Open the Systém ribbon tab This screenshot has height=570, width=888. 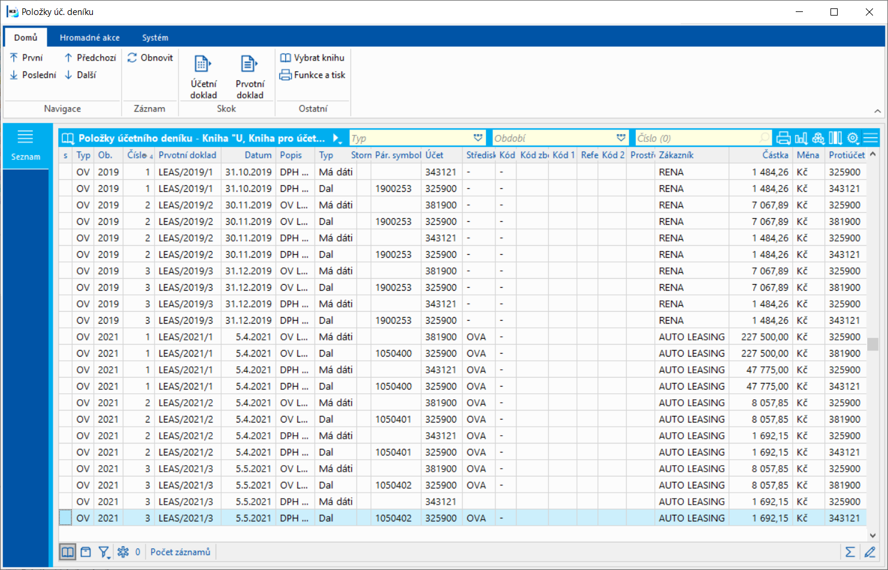point(155,37)
